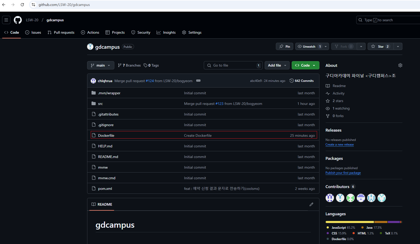Screen dimensions: 420x244
Task: Open the repository Settings tab
Action: click(x=192, y=32)
